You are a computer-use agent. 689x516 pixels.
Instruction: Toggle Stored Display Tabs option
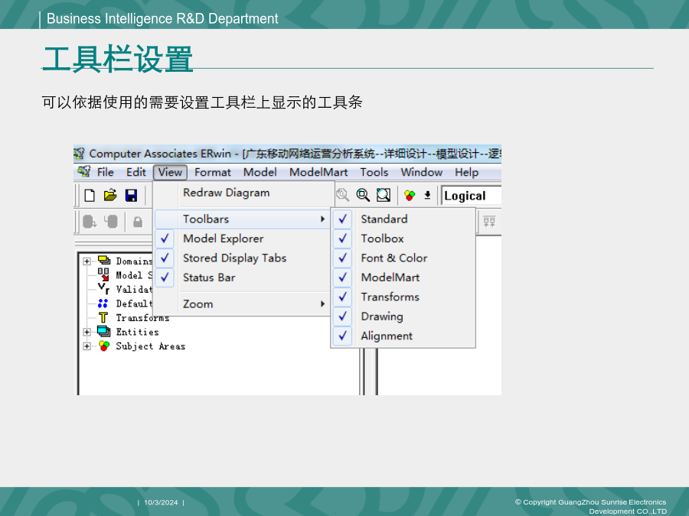(x=242, y=258)
